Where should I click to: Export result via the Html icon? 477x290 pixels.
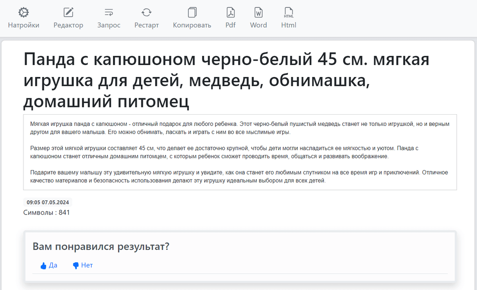(289, 13)
